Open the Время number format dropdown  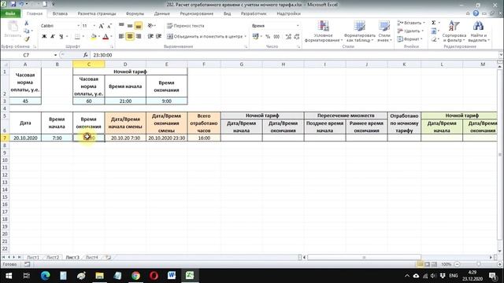(298, 26)
